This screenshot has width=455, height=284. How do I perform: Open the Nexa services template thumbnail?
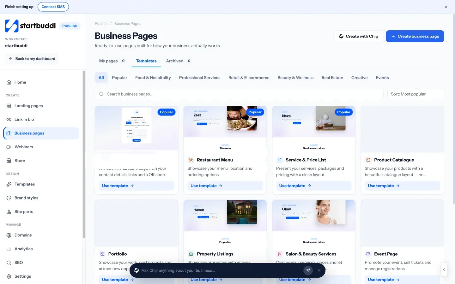[x=314, y=129]
